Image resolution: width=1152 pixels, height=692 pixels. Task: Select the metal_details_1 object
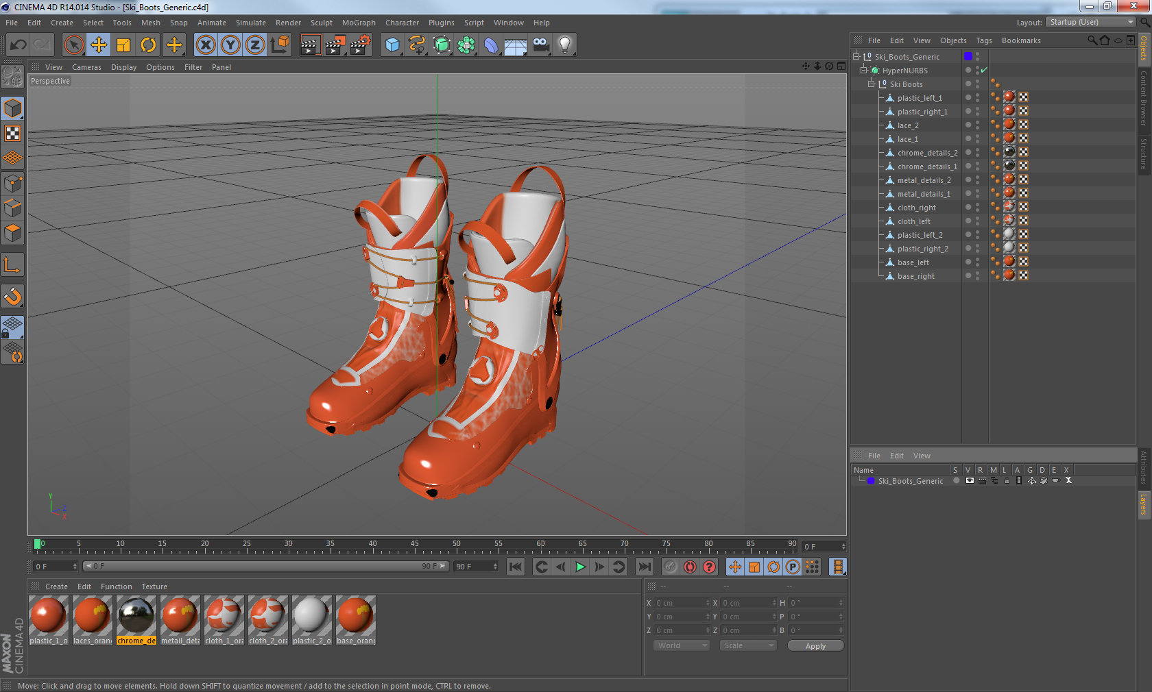tap(924, 194)
